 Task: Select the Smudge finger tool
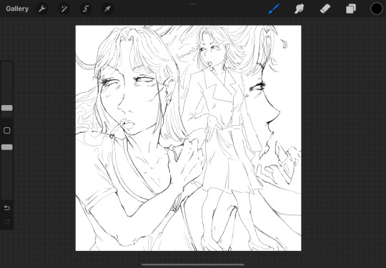[299, 9]
